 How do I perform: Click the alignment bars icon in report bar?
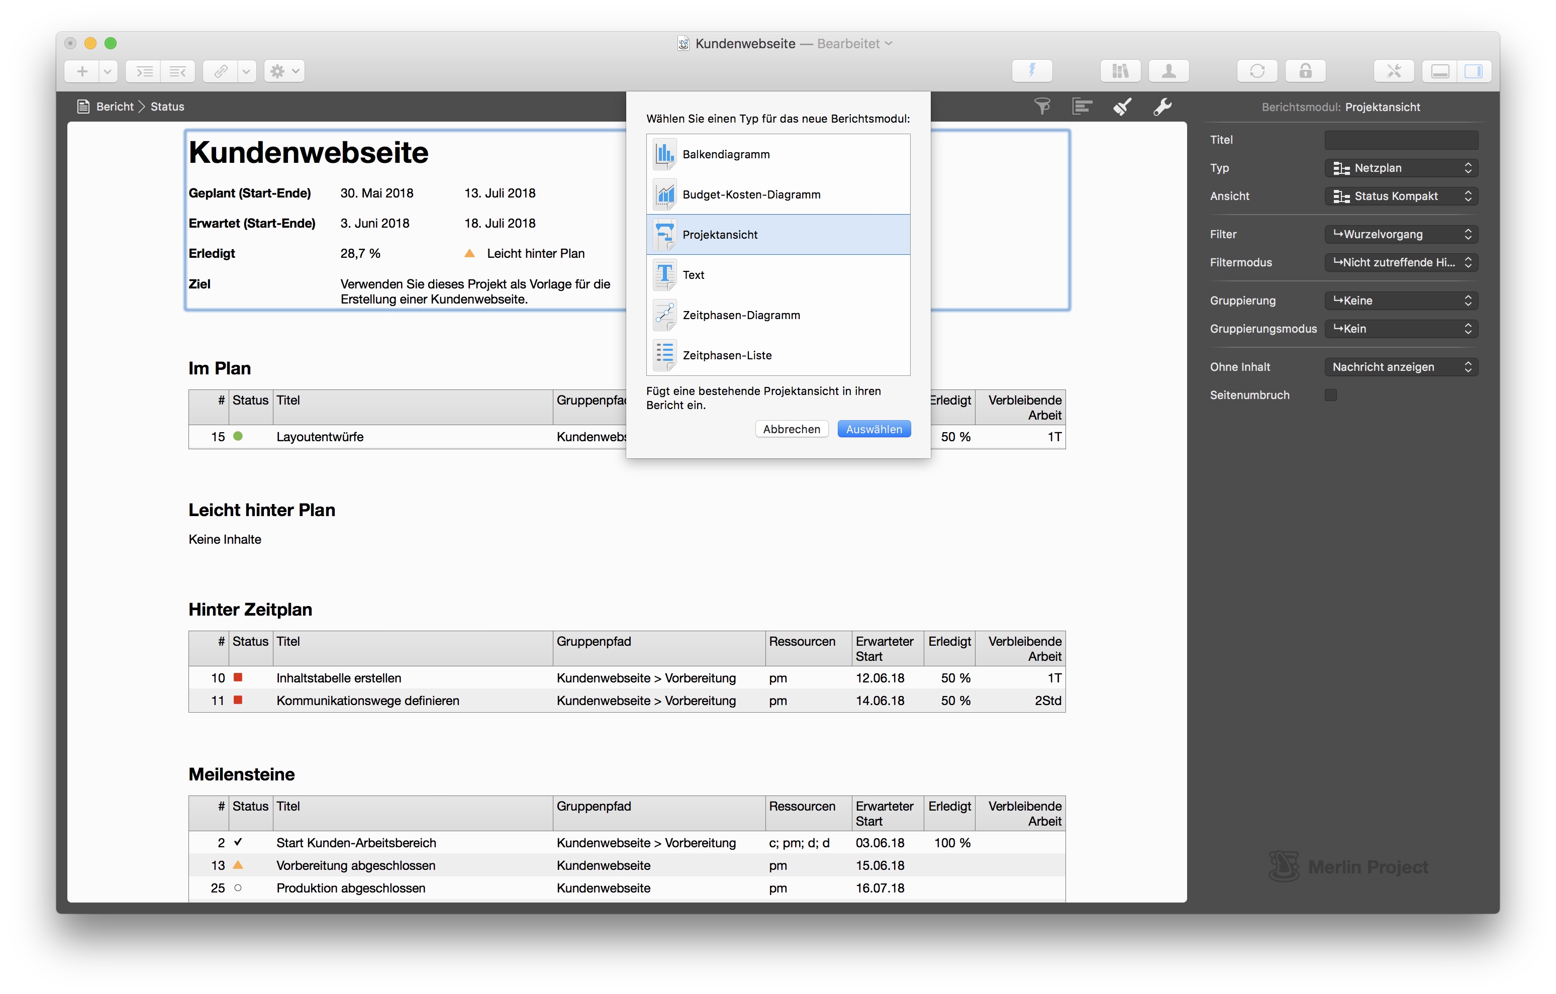click(x=1082, y=107)
